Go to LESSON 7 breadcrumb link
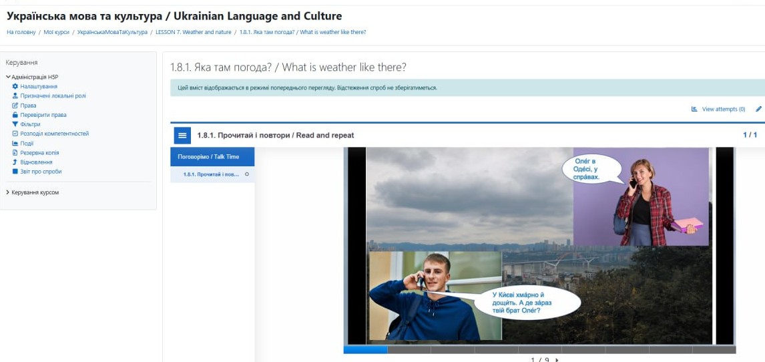This screenshot has height=362, width=765. pos(194,32)
